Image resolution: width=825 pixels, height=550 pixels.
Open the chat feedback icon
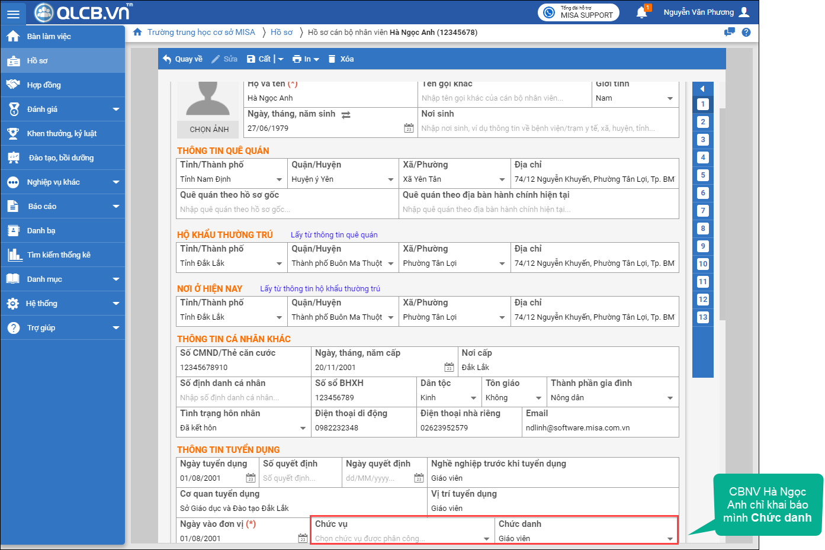pos(730,32)
